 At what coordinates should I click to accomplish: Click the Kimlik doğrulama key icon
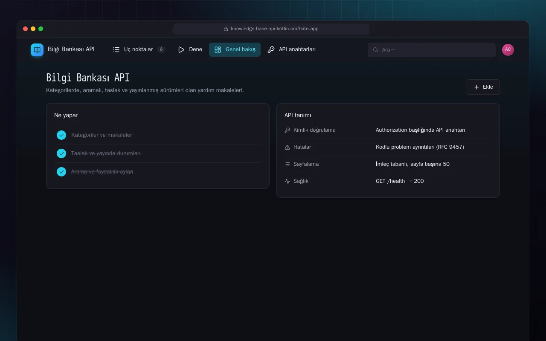pyautogui.click(x=287, y=130)
